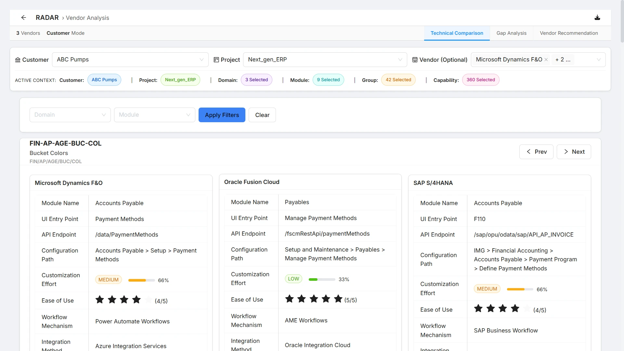This screenshot has width=624, height=351.
Task: Remove the Microsoft Dynamics F&O vendor tag
Action: (x=546, y=59)
